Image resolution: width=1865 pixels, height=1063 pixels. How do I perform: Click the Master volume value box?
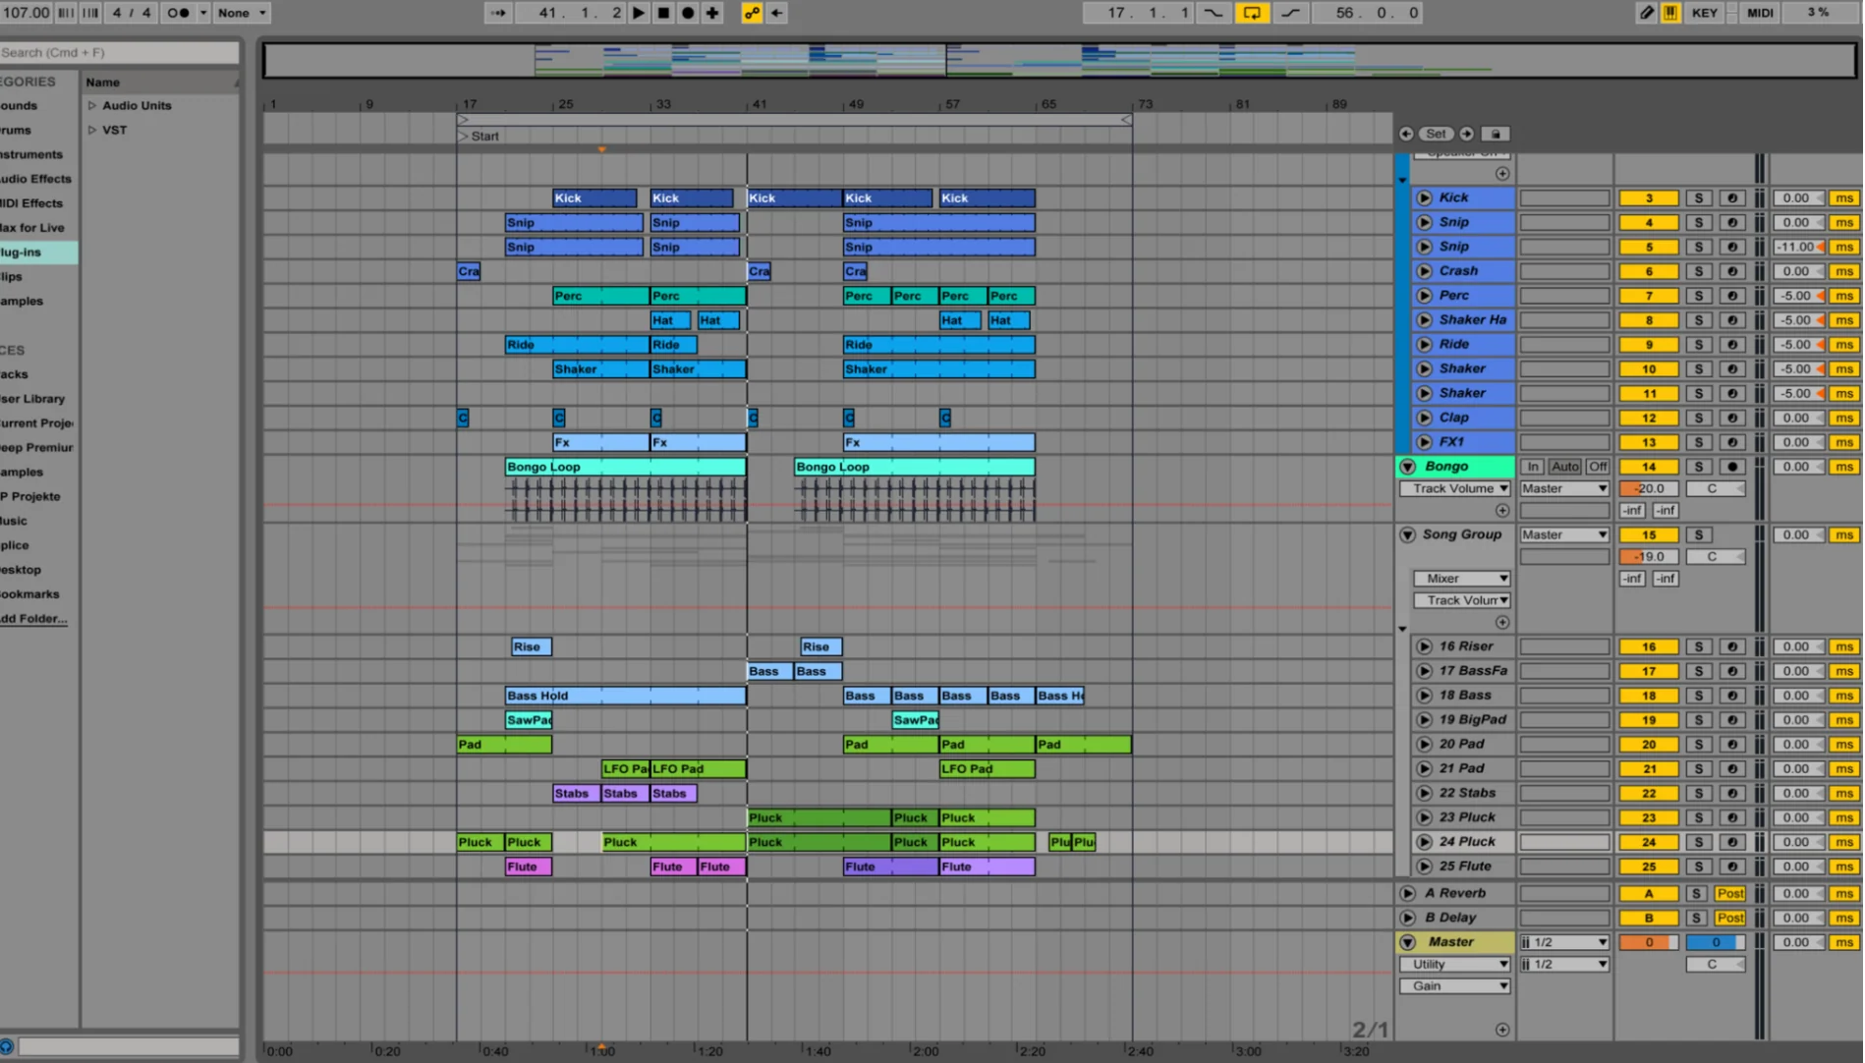[x=1648, y=942]
